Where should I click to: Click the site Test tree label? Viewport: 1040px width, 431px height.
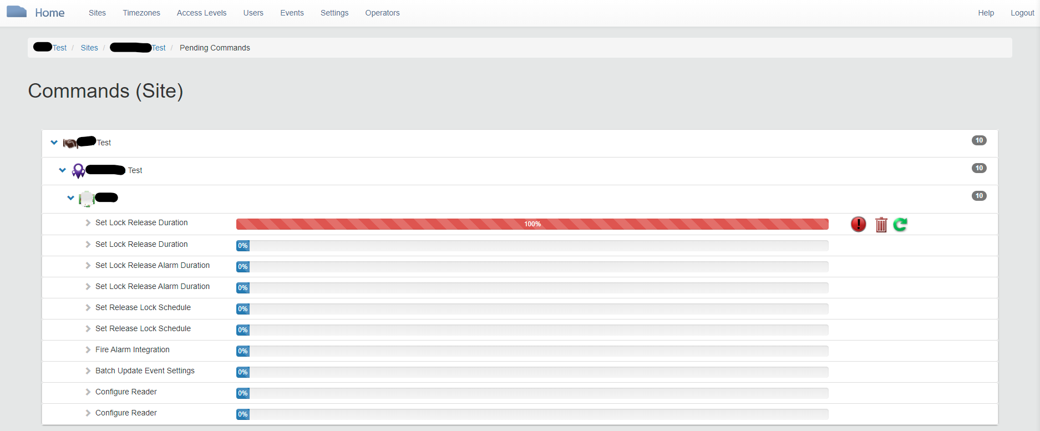pos(135,170)
